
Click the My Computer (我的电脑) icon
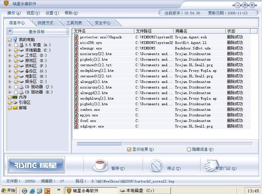15,39
